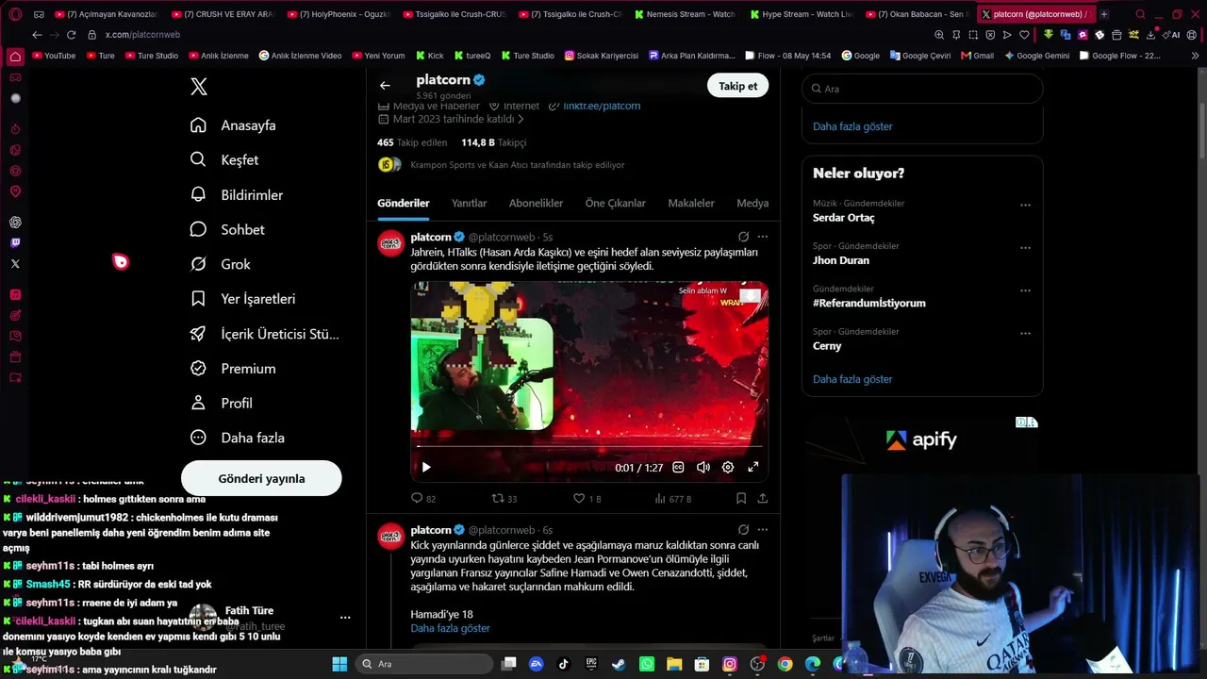Click the Opera browser menu logo
Image resolution: width=1207 pixels, height=679 pixels.
point(15,14)
